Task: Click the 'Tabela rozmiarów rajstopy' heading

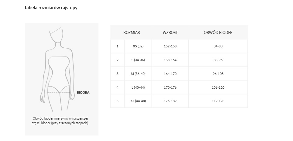Action: [x=51, y=8]
